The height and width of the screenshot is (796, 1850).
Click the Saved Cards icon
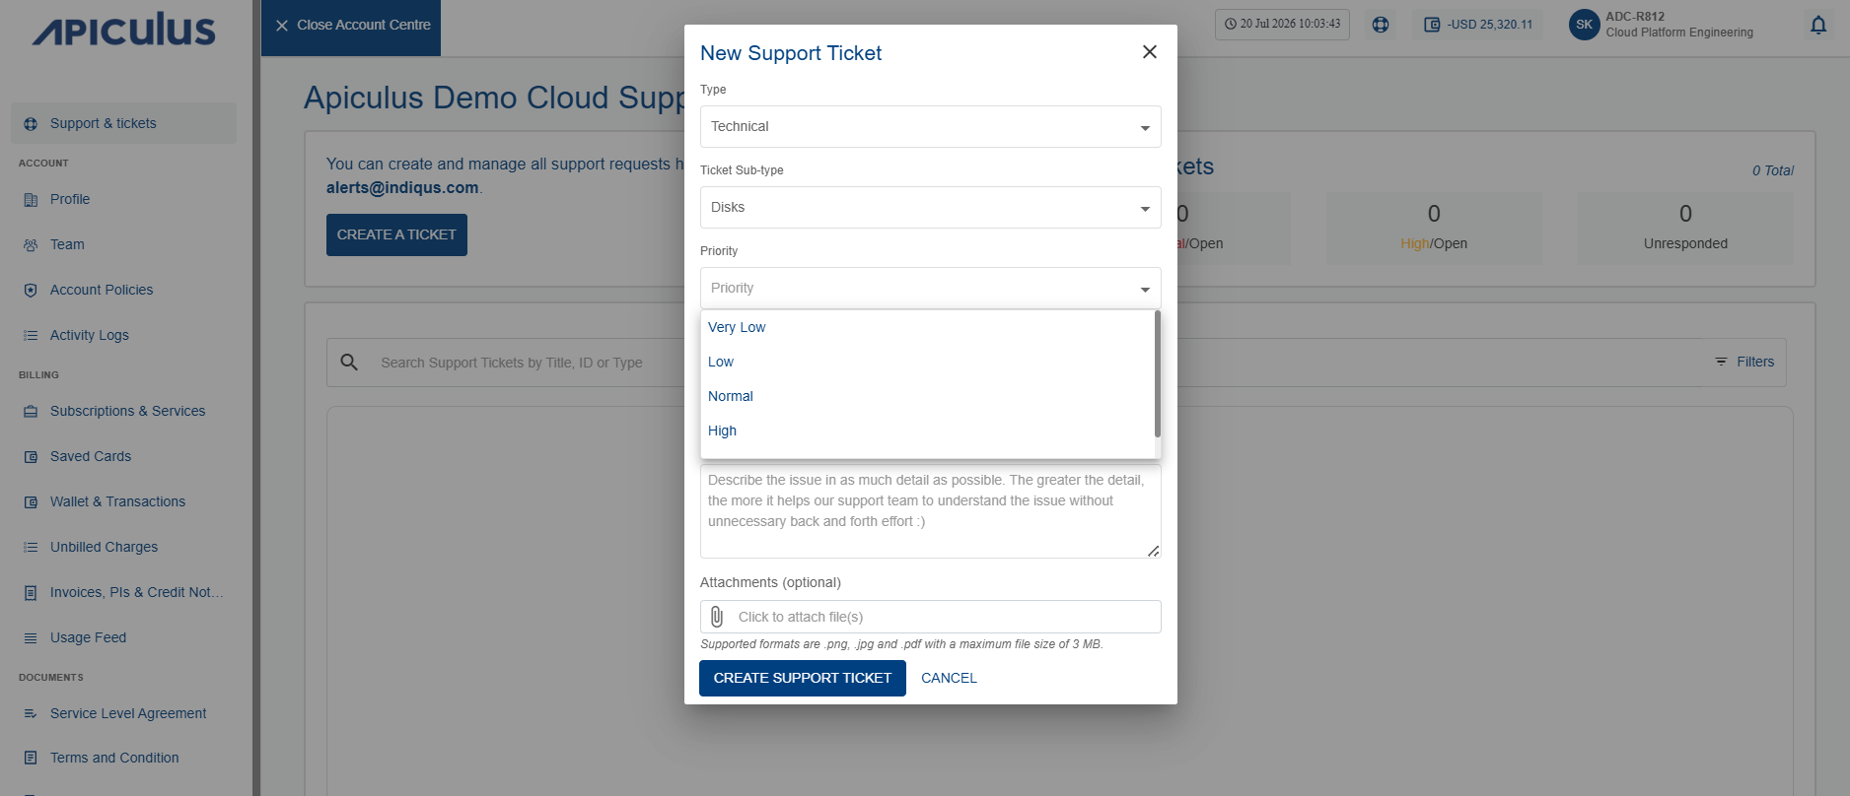[x=31, y=457]
